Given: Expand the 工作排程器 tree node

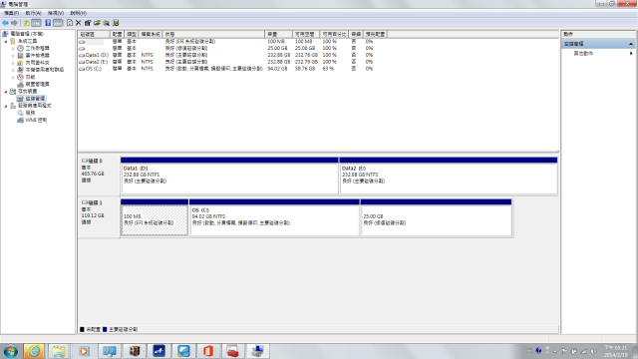Looking at the screenshot, I should pos(13,49).
